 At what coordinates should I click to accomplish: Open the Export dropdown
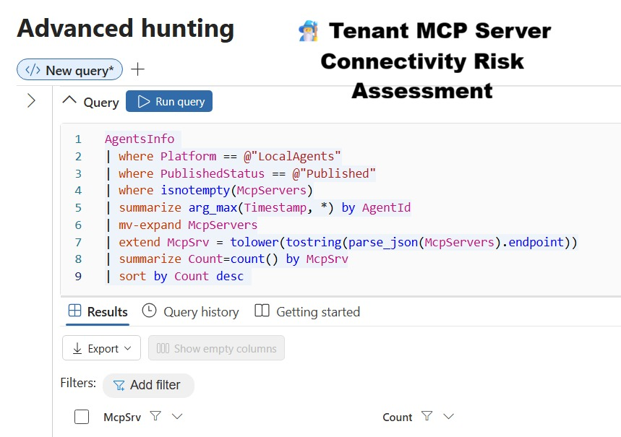(x=101, y=348)
